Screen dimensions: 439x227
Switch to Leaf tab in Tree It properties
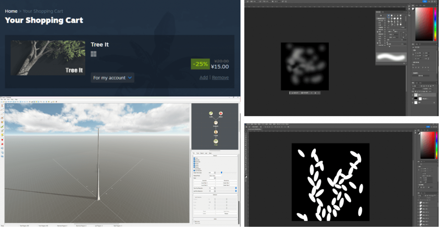coord(206,153)
